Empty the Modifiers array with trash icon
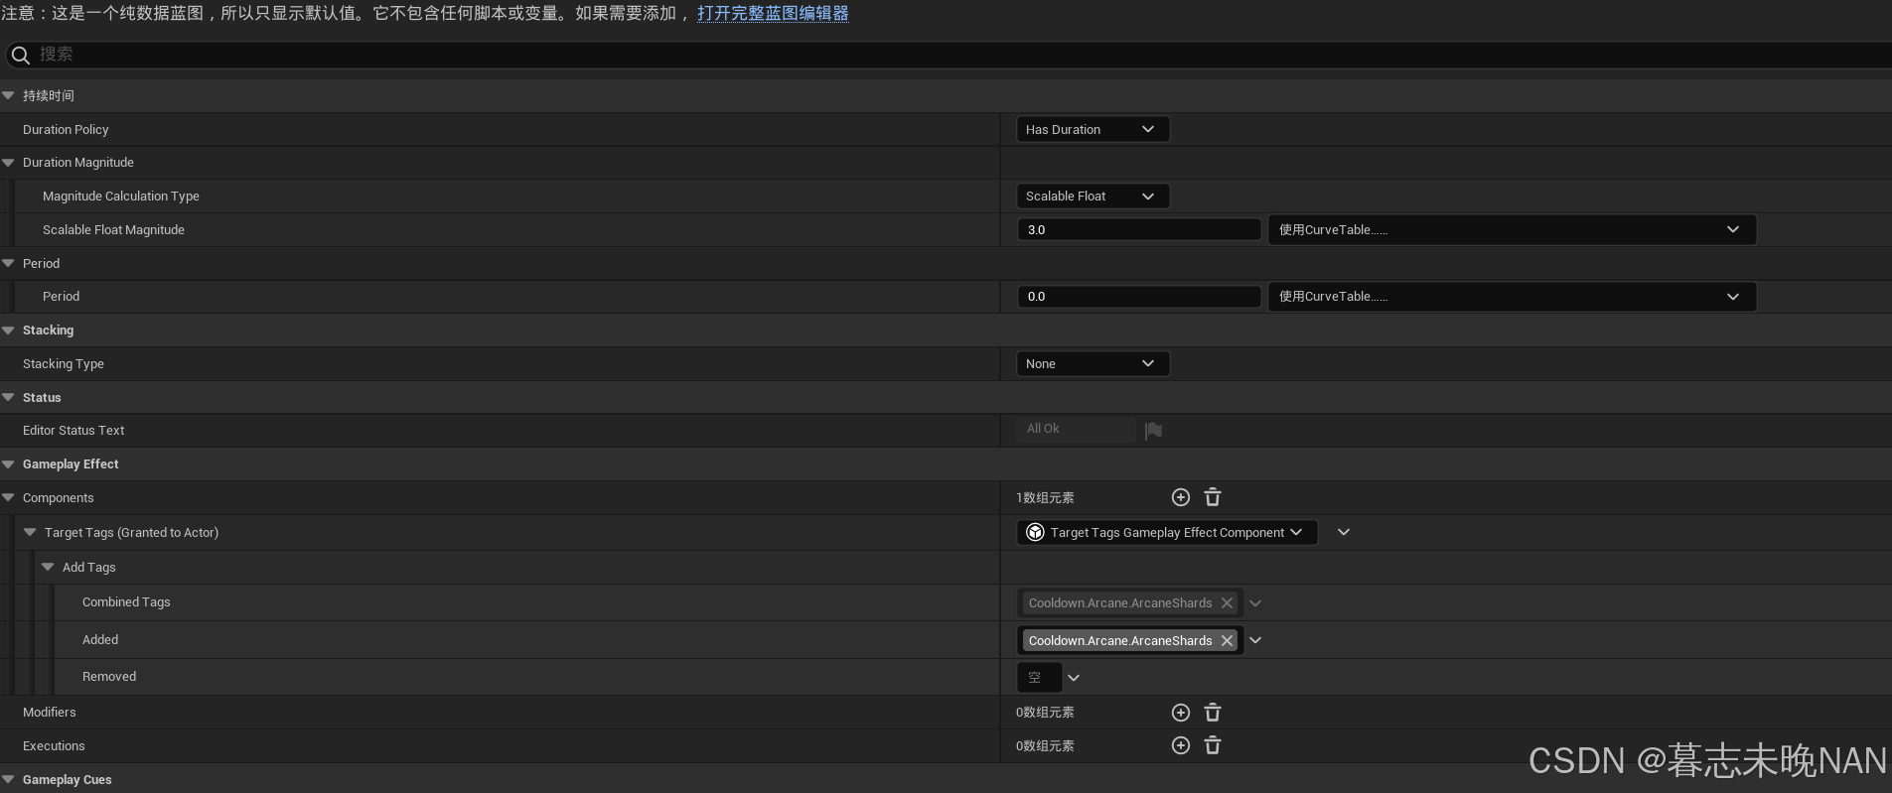The height and width of the screenshot is (793, 1892). pos(1213,713)
